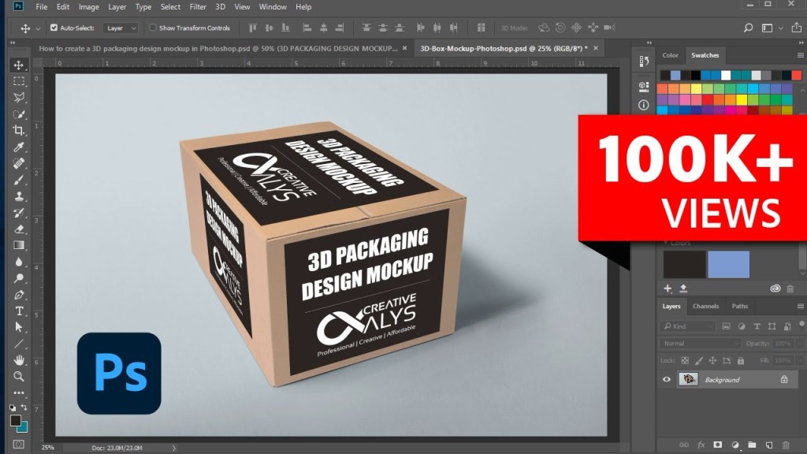Screen dimensions: 807x454
Task: Activate the Zoom tool in toolbar
Action: (19, 377)
